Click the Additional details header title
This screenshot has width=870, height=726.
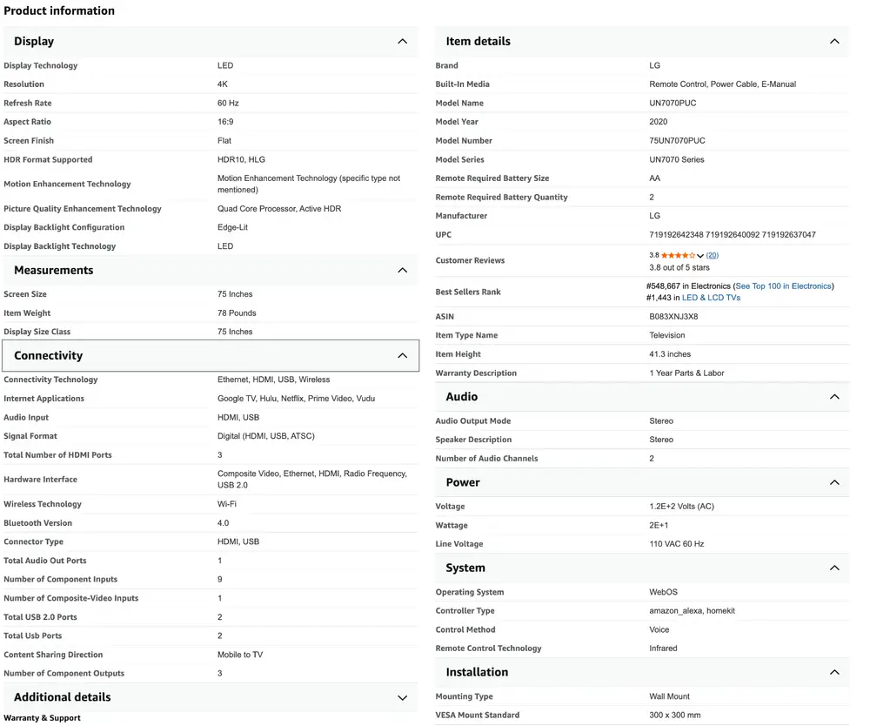pos(63,698)
